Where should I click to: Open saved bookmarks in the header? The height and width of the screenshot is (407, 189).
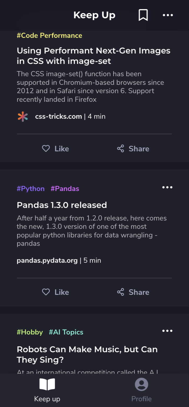tap(143, 15)
